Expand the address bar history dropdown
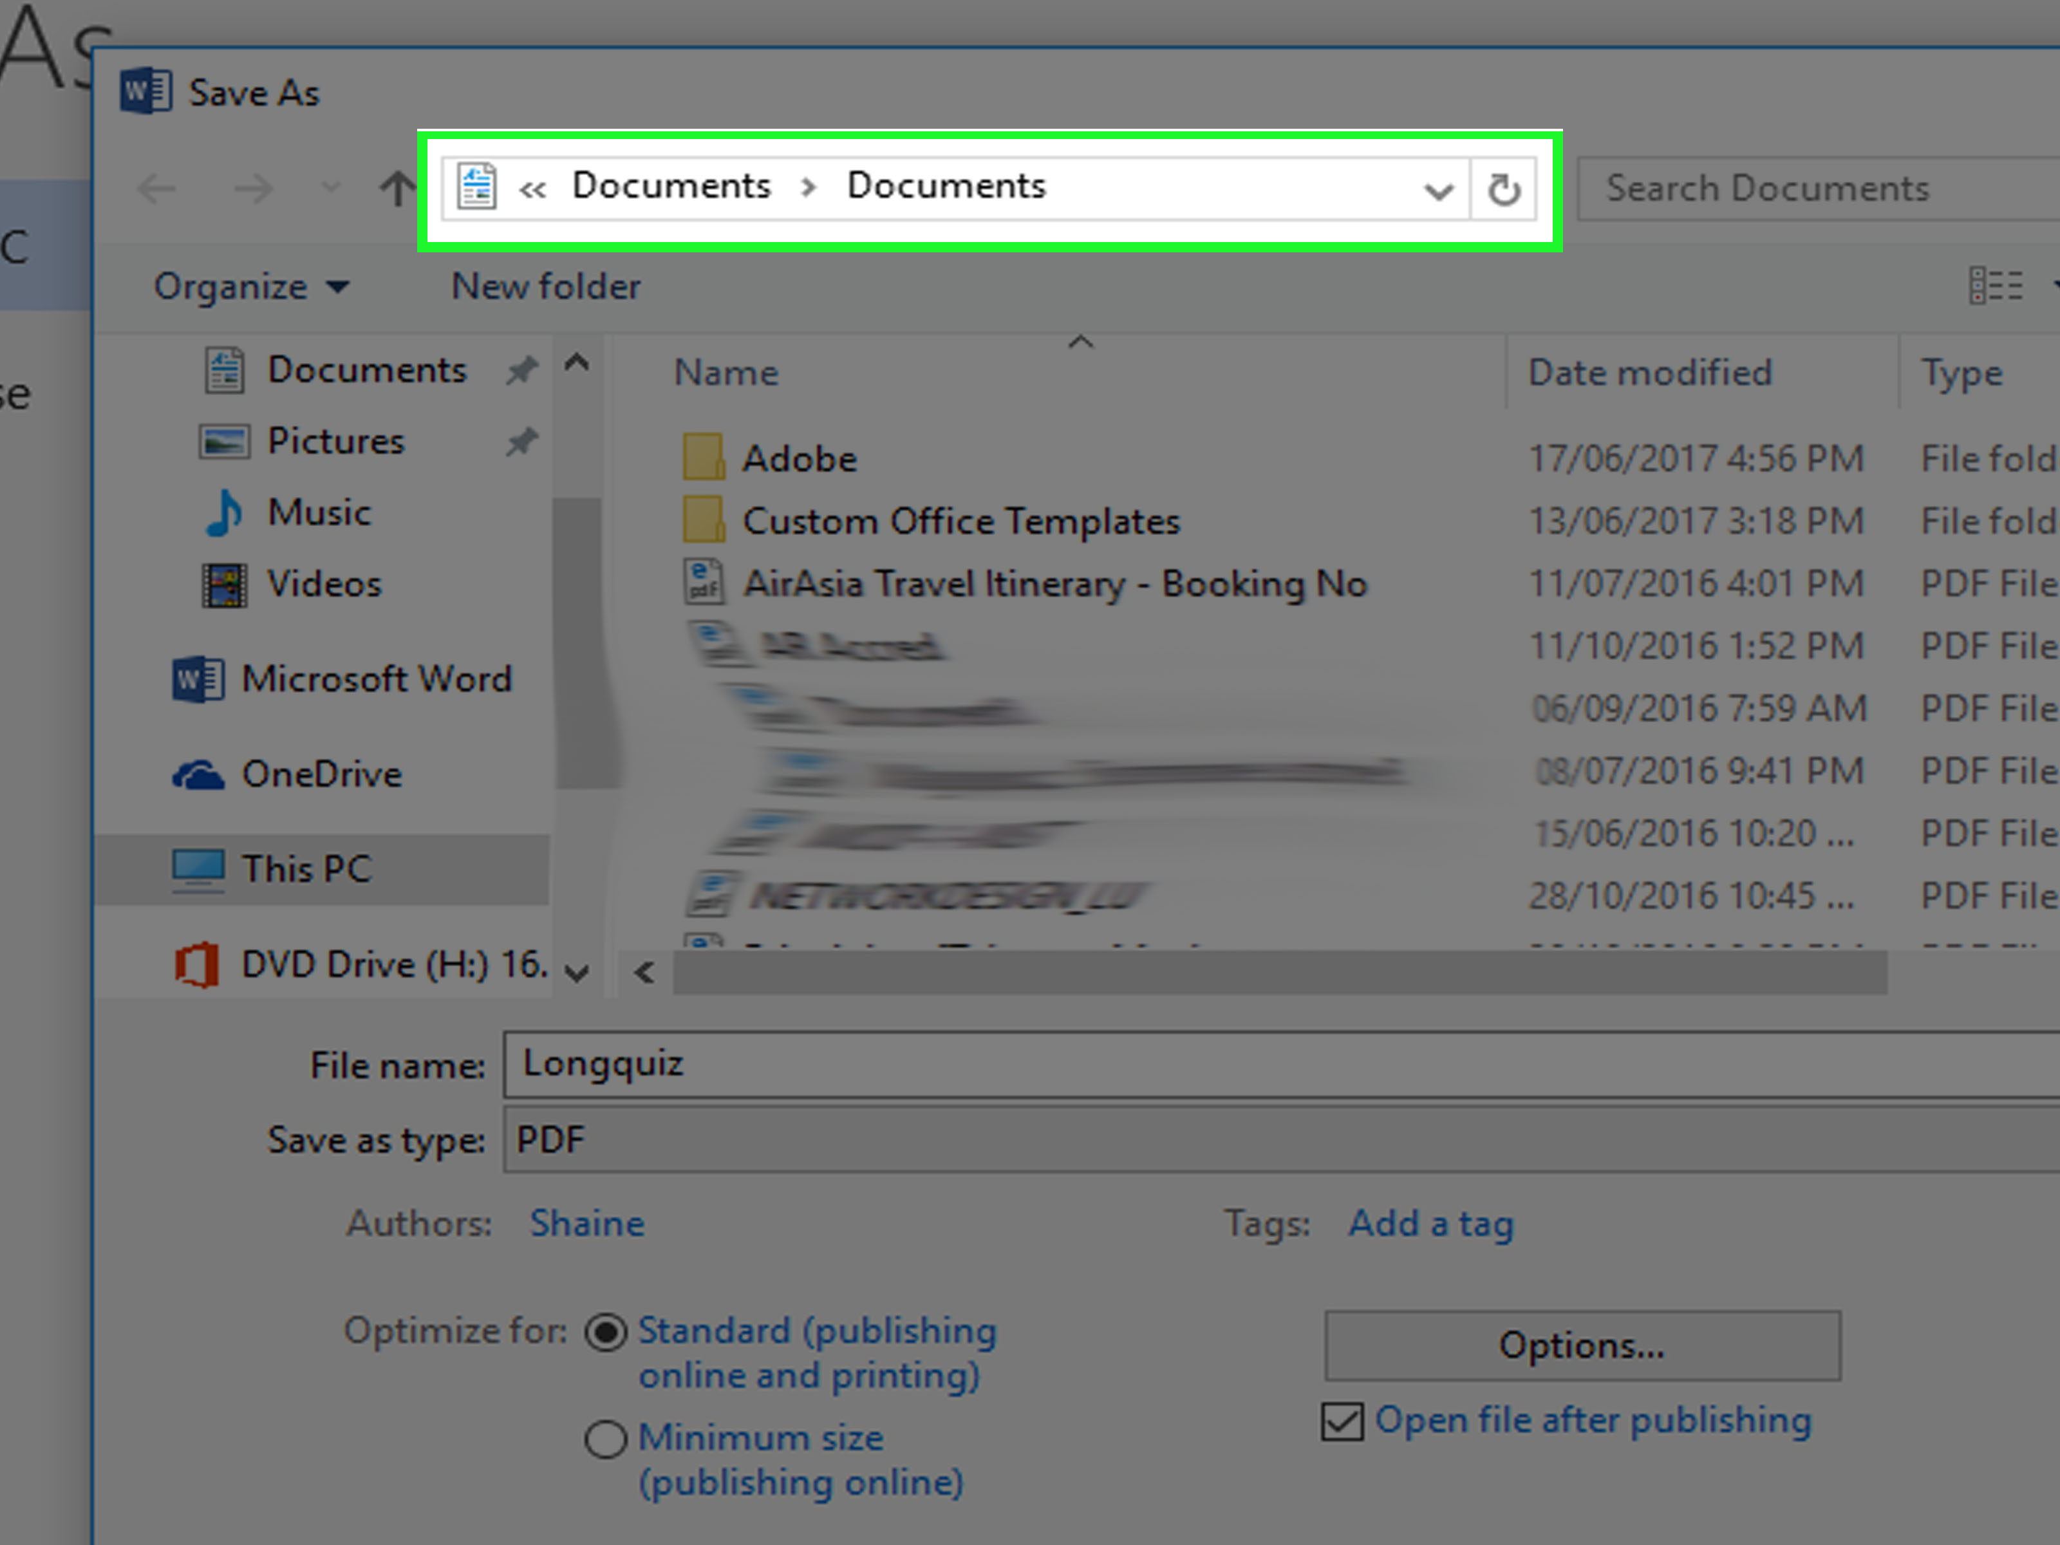 pyautogui.click(x=1438, y=191)
